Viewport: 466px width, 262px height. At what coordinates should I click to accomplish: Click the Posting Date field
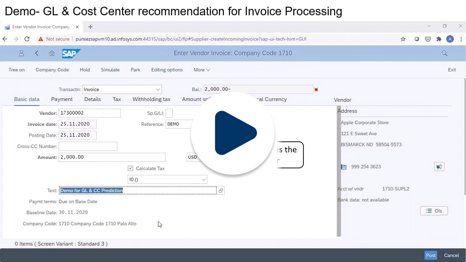tap(77, 135)
